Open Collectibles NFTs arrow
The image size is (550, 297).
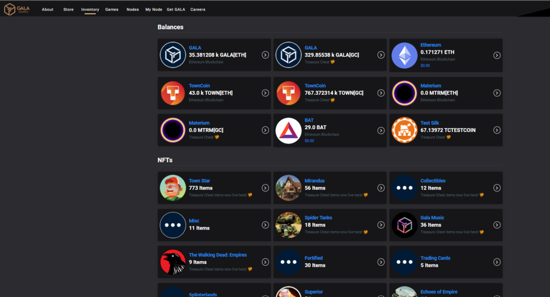click(x=497, y=188)
